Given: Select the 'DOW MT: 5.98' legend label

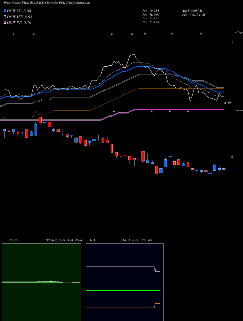Looking at the screenshot, I should pos(19,17).
